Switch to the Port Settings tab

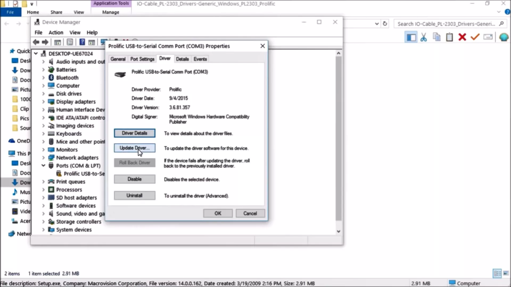pyautogui.click(x=142, y=59)
